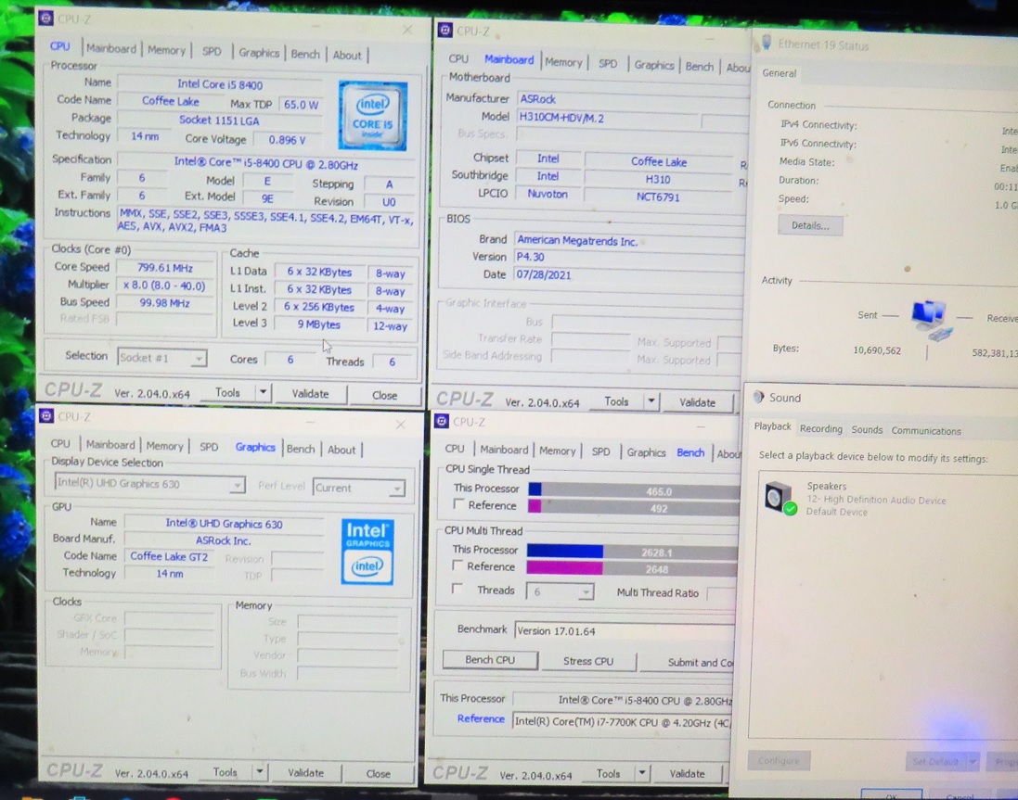This screenshot has height=800, width=1018.
Task: Click the Details button in Ethernet Status
Action: coord(809,225)
